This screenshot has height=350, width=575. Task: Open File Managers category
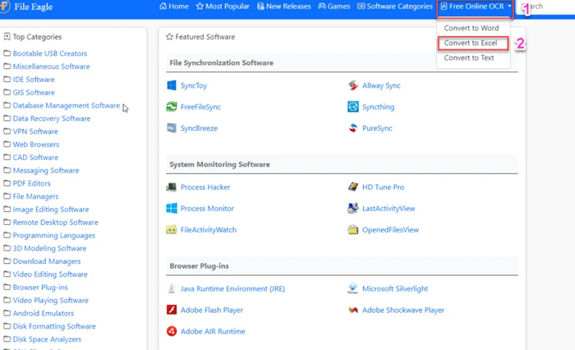(35, 196)
